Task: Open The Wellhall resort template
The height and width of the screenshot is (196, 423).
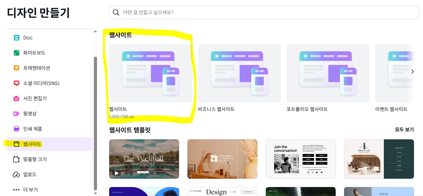Action: (x=144, y=159)
